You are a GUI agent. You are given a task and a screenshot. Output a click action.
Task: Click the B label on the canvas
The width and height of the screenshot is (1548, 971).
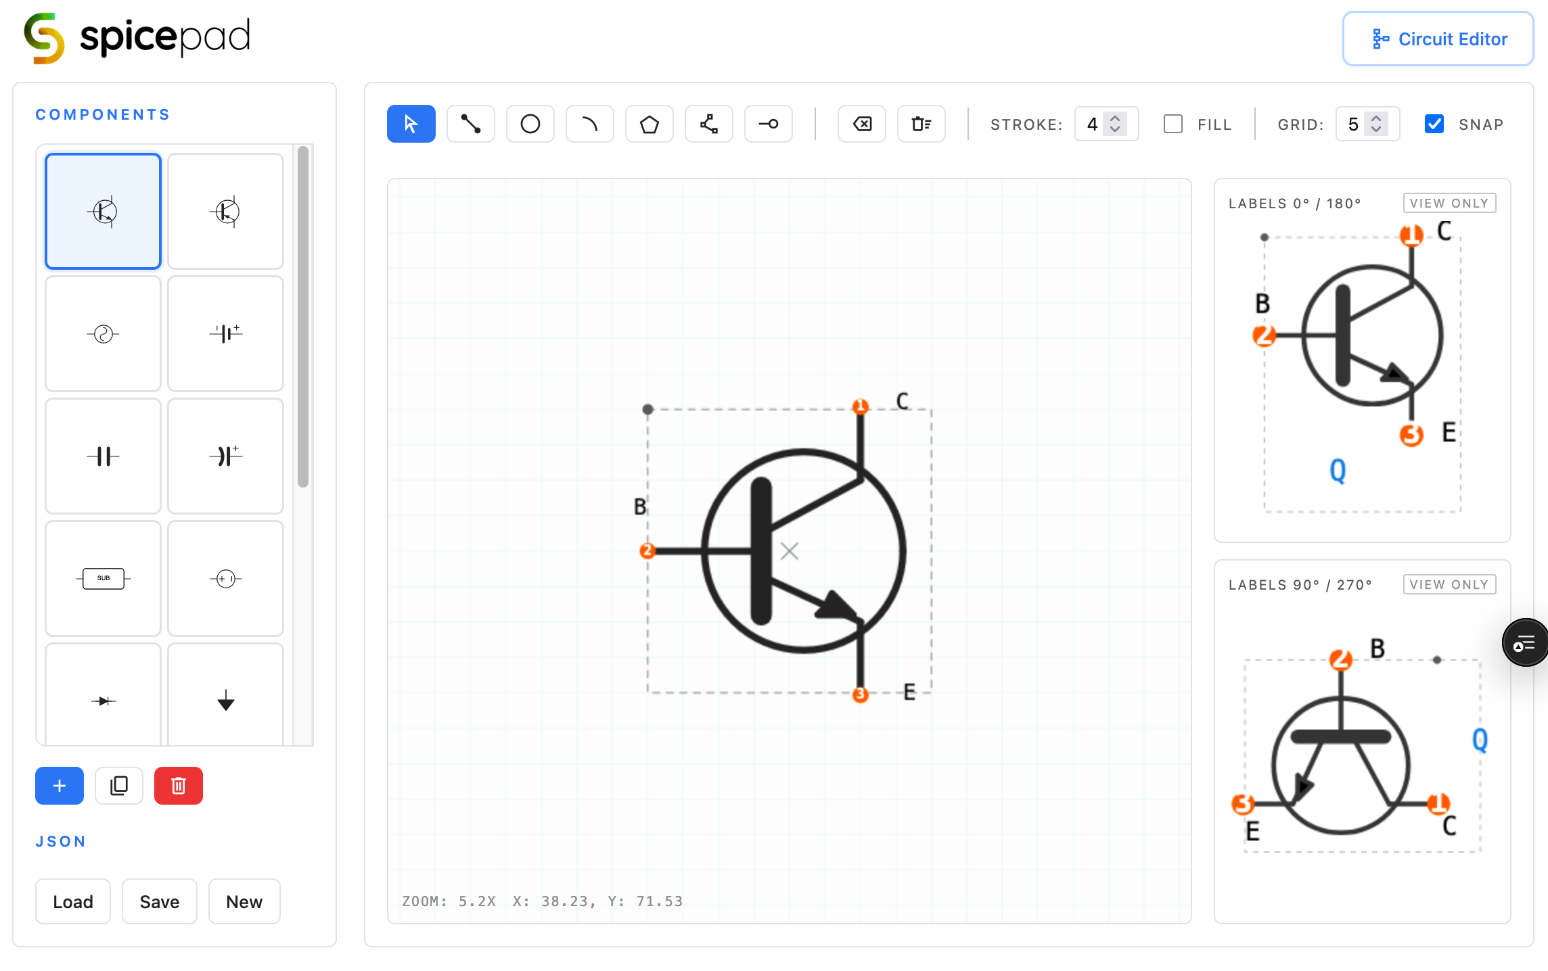click(640, 506)
